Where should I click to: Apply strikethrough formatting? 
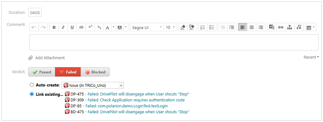[81, 27]
